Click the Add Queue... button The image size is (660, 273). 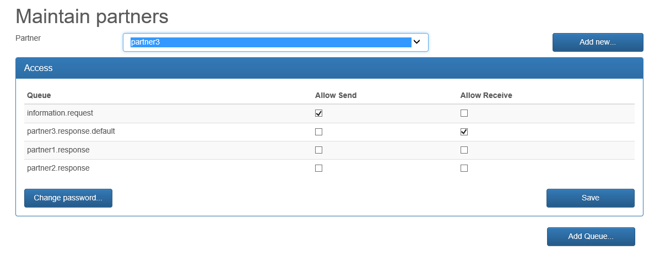(x=591, y=237)
